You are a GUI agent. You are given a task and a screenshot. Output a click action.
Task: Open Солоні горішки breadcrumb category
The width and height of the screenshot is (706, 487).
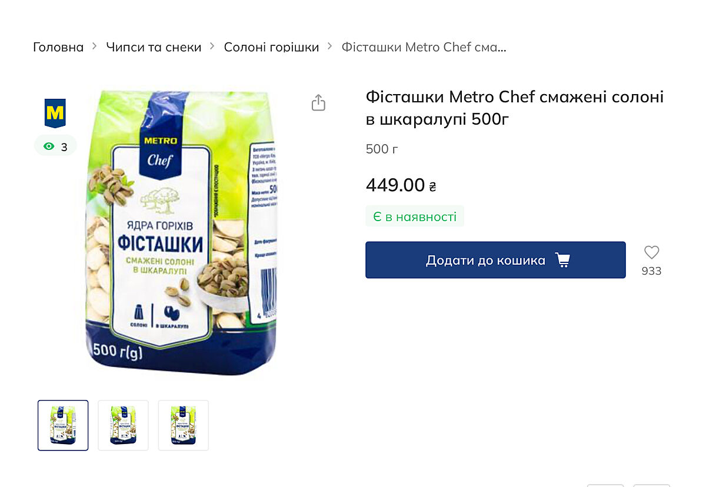pos(271,47)
